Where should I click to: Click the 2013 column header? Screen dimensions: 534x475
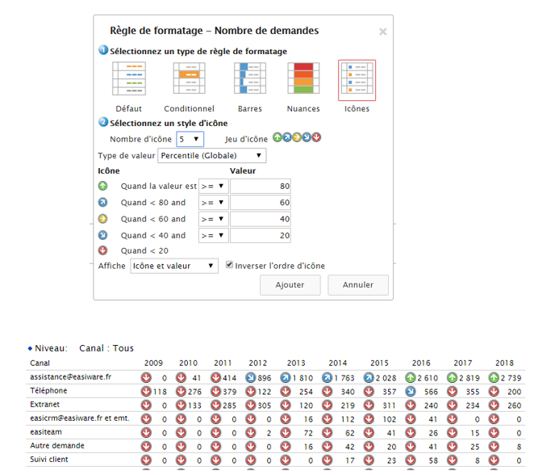296,364
